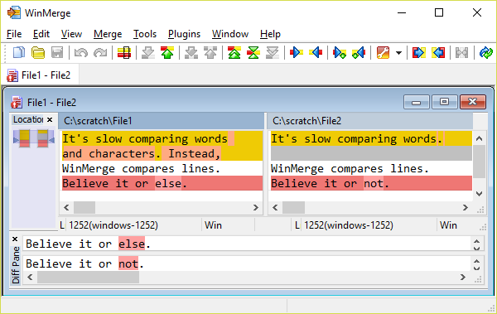Click the C:\scratch\File2 path header

pos(370,121)
